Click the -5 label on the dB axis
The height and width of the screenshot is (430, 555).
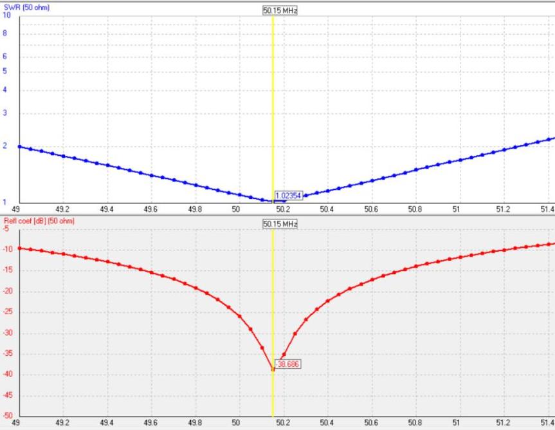coord(7,228)
